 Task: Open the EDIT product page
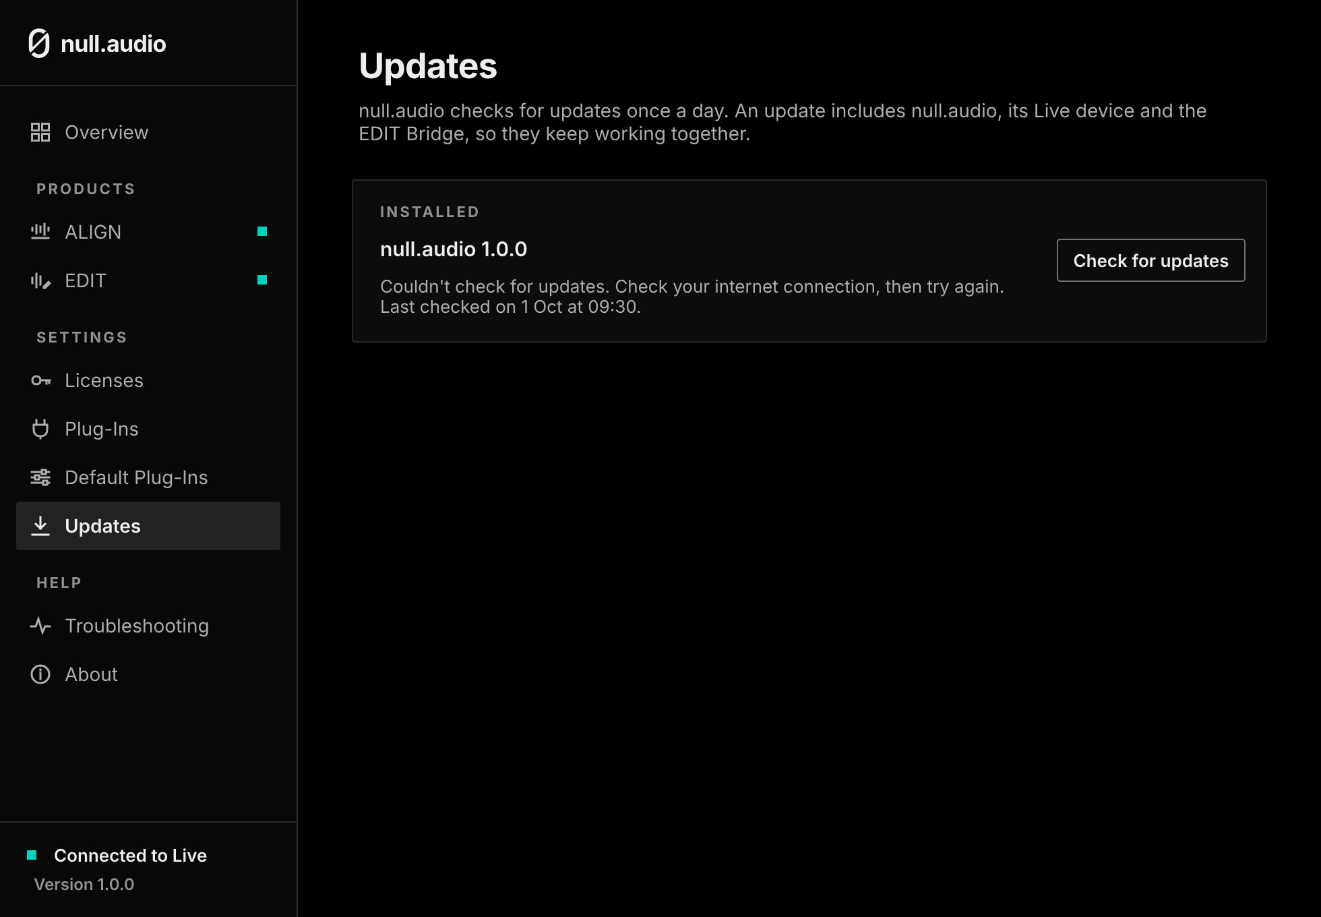click(x=148, y=280)
